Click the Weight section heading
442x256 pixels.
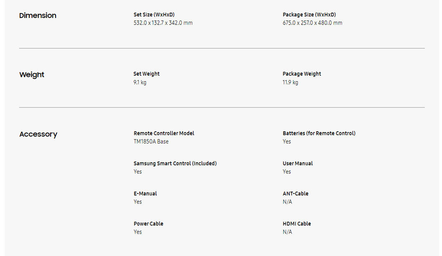coord(32,75)
